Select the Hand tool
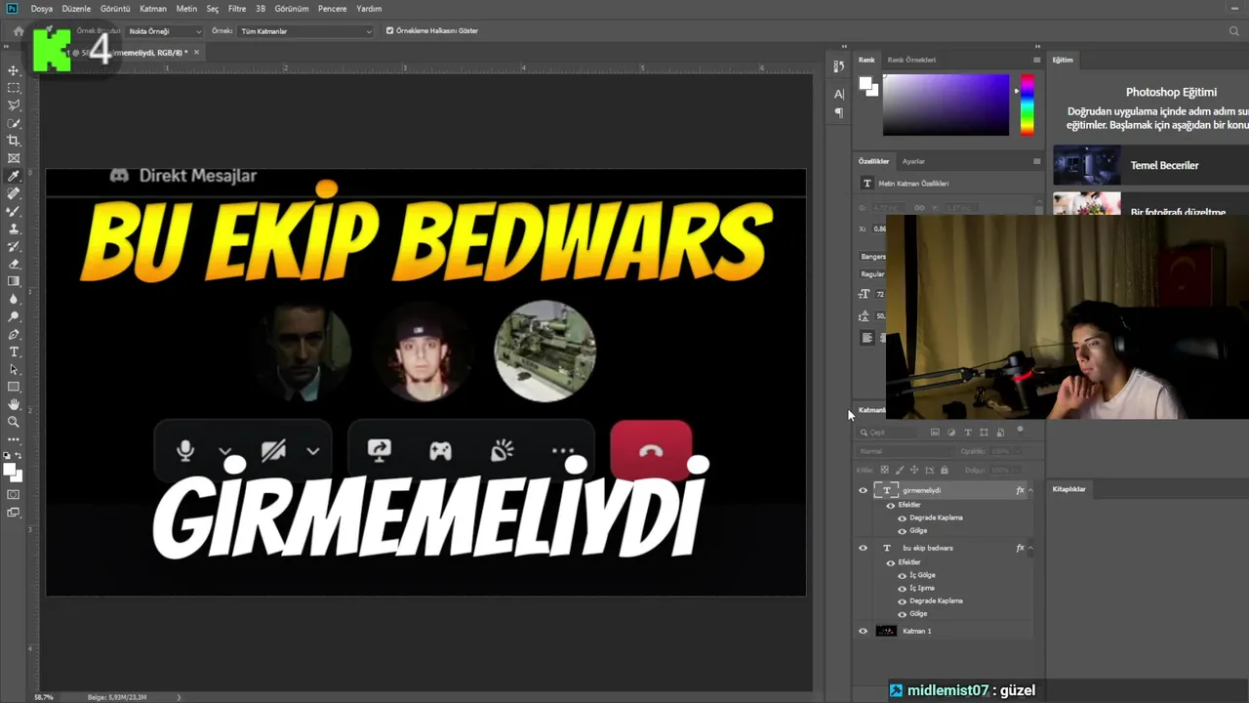The image size is (1249, 703). tap(14, 404)
